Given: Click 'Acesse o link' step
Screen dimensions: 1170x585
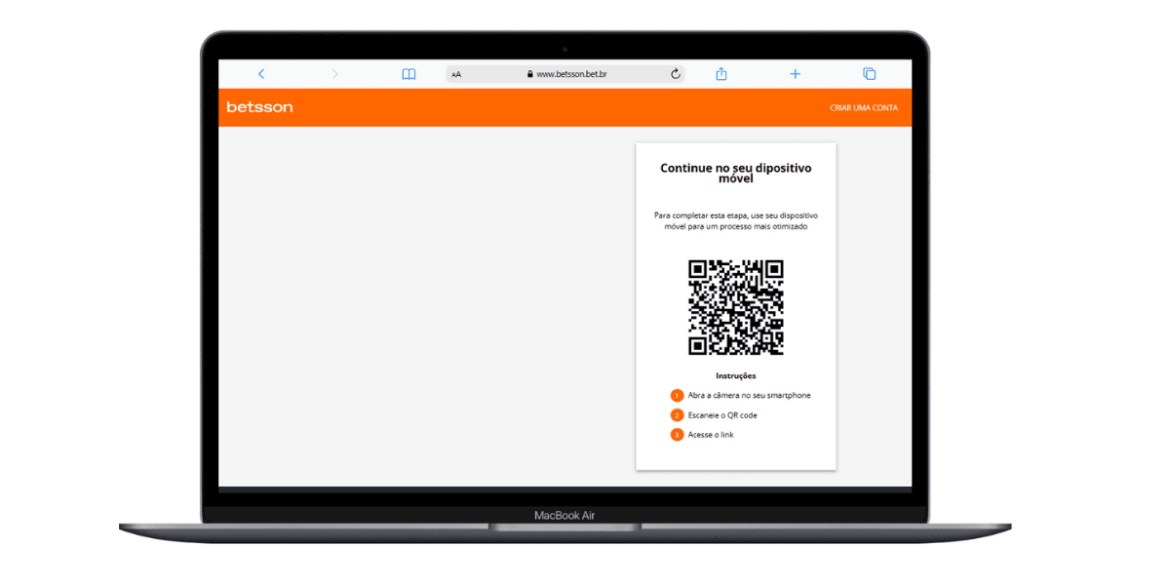Looking at the screenshot, I should tap(711, 435).
